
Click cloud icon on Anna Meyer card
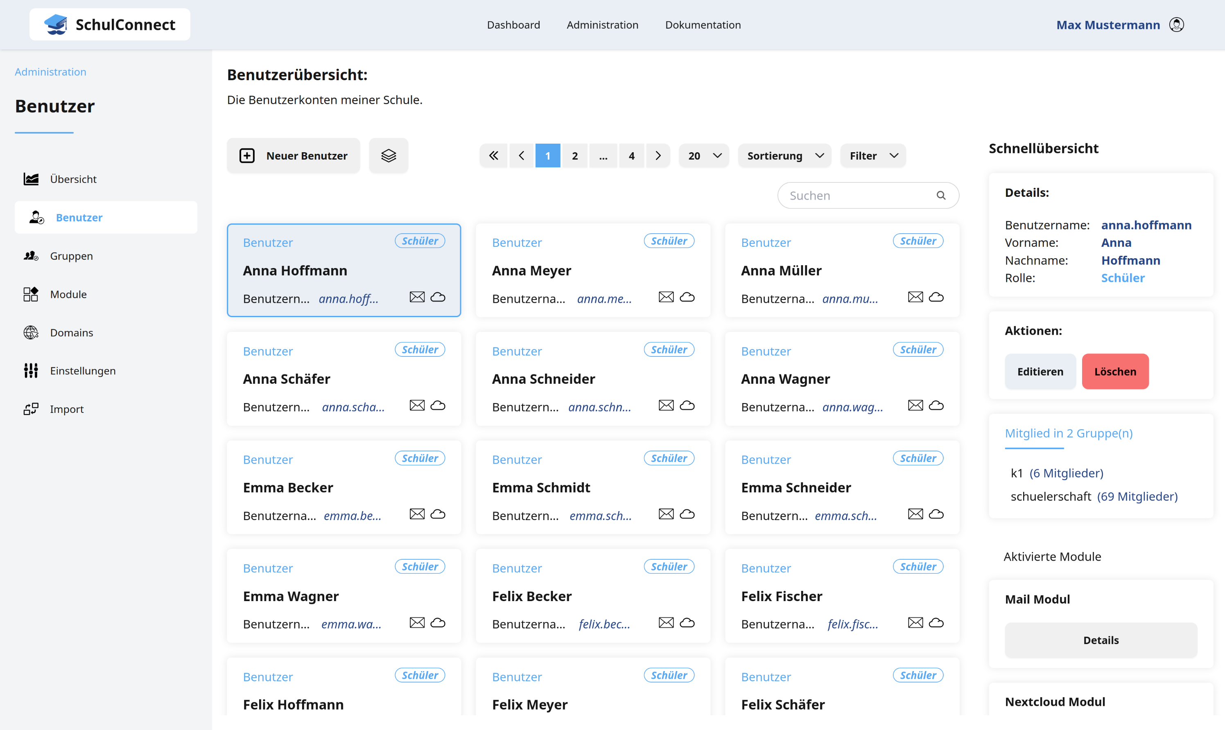tap(687, 297)
